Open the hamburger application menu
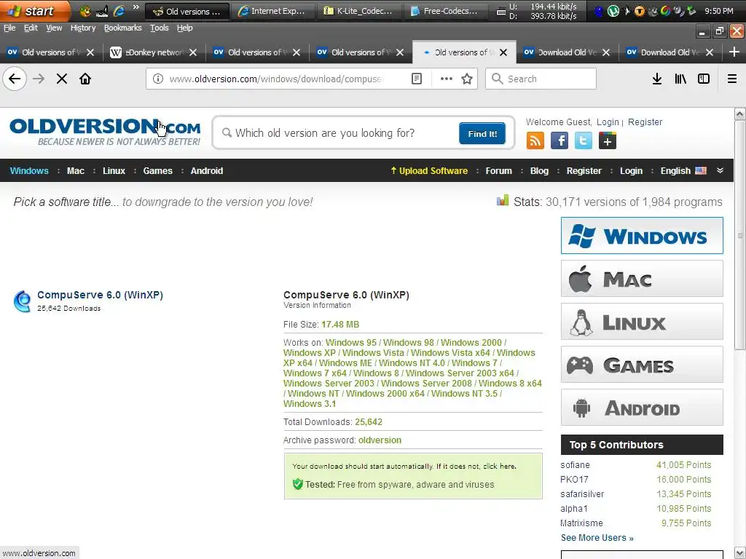 (x=732, y=79)
